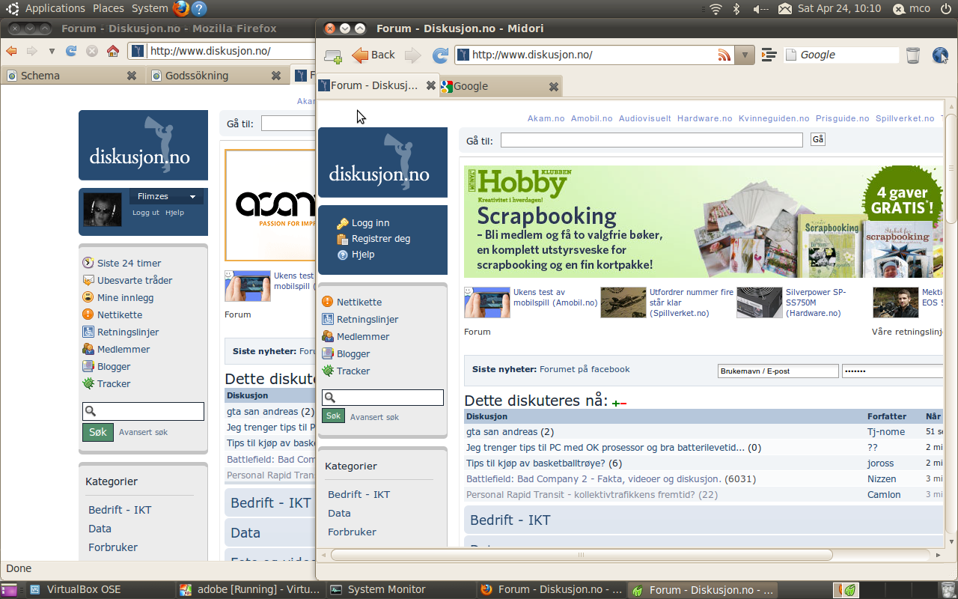Close Godssökning tab in Firefox
Screen dimensions: 958x599
click(x=276, y=75)
